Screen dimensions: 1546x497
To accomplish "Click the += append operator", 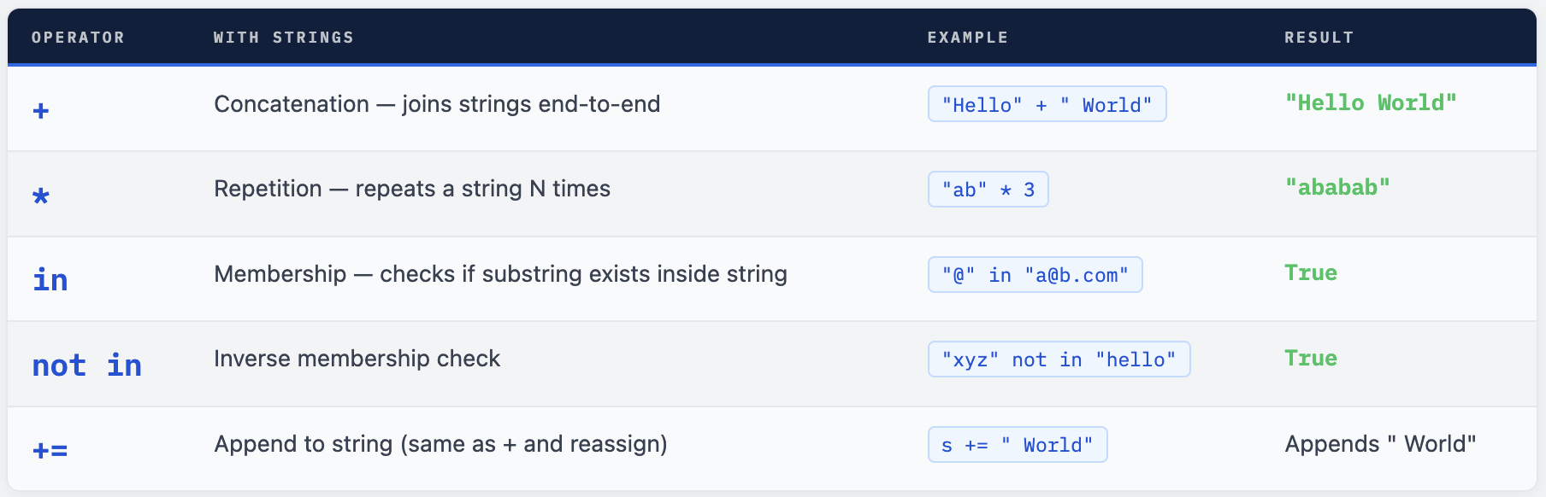I will (x=50, y=450).
